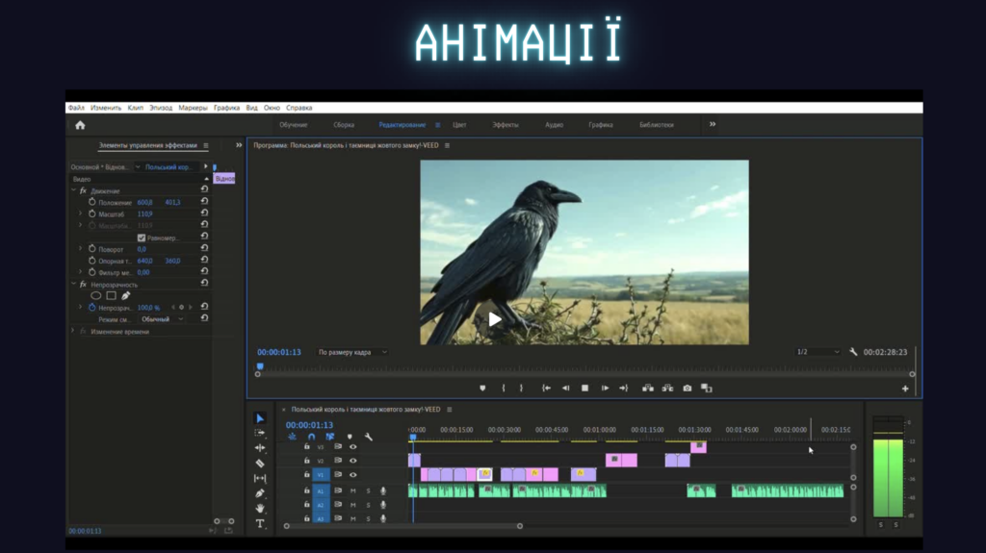Screen dimensions: 986x553
Task: Create ellipse mask under Непрозрачность
Action: 96,295
